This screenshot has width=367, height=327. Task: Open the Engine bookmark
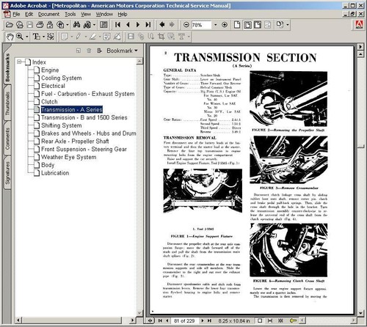(50, 70)
